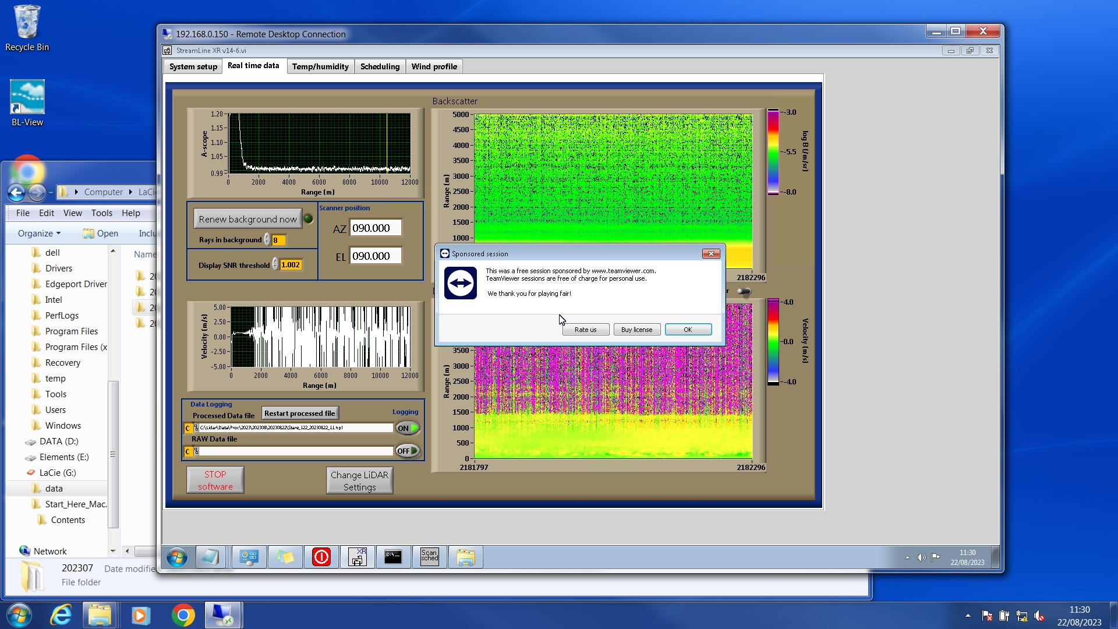The image size is (1118, 629).
Task: Open the Scan sched taskbar icon
Action: [429, 557]
